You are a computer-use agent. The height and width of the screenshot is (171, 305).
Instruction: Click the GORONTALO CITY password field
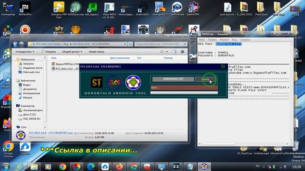(173, 79)
